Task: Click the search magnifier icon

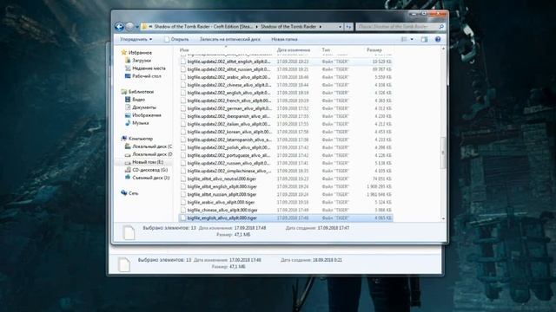Action: point(441,27)
